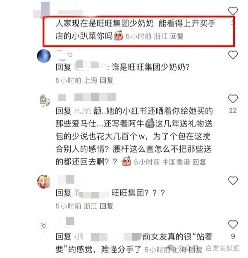Open the mentioned user HJY
Image resolution: width=248 pixels, height=258 pixels.
[81, 111]
